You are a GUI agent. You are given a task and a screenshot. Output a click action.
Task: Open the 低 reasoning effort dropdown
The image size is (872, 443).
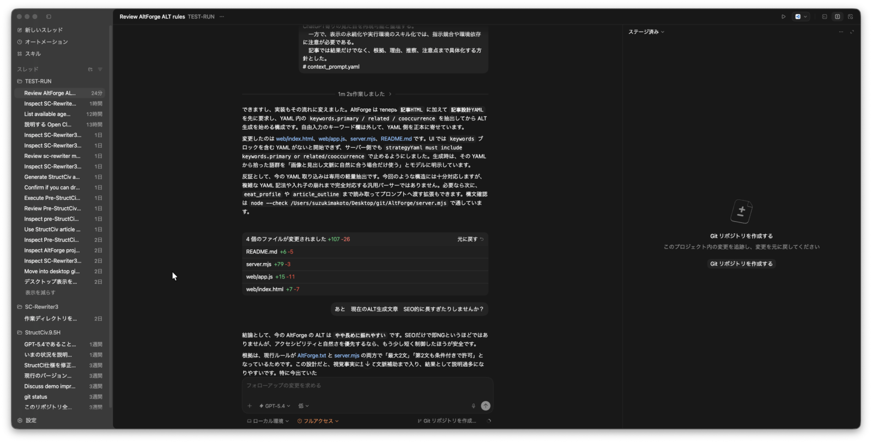(x=304, y=406)
